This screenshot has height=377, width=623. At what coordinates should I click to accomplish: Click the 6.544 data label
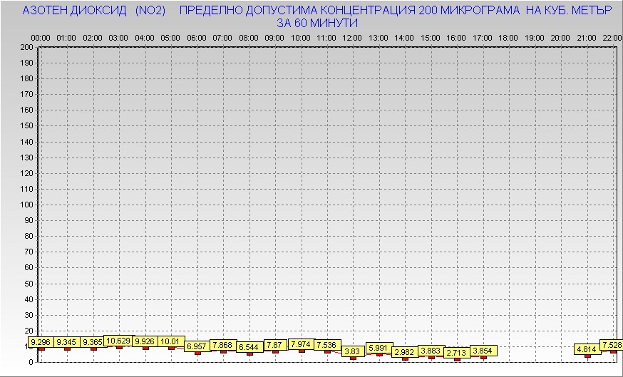click(x=249, y=347)
